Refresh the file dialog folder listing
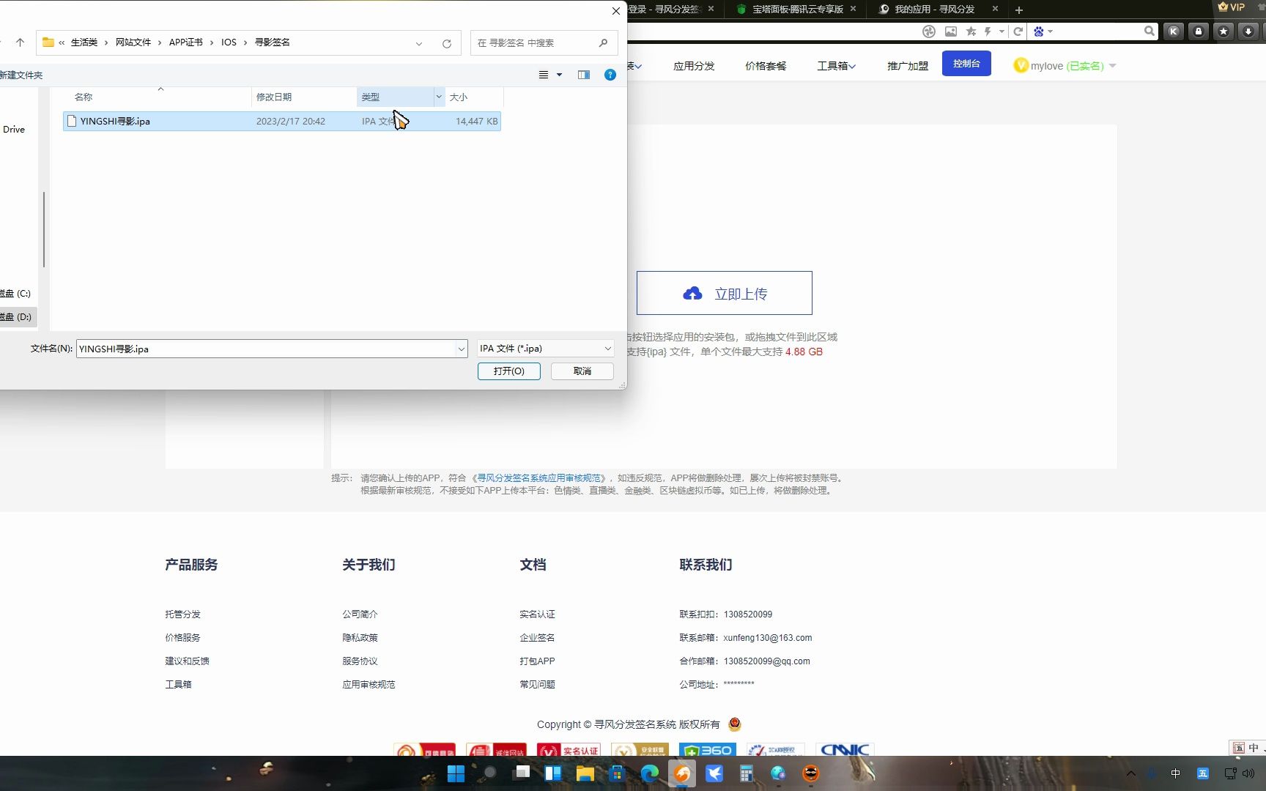The image size is (1266, 791). [x=447, y=43]
